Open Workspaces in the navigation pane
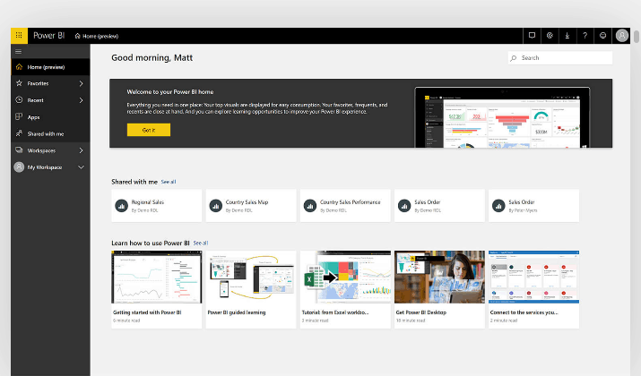This screenshot has height=376, width=641. pyautogui.click(x=50, y=150)
